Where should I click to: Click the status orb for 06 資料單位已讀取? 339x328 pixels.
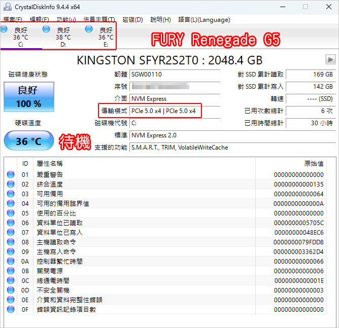(x=11, y=223)
